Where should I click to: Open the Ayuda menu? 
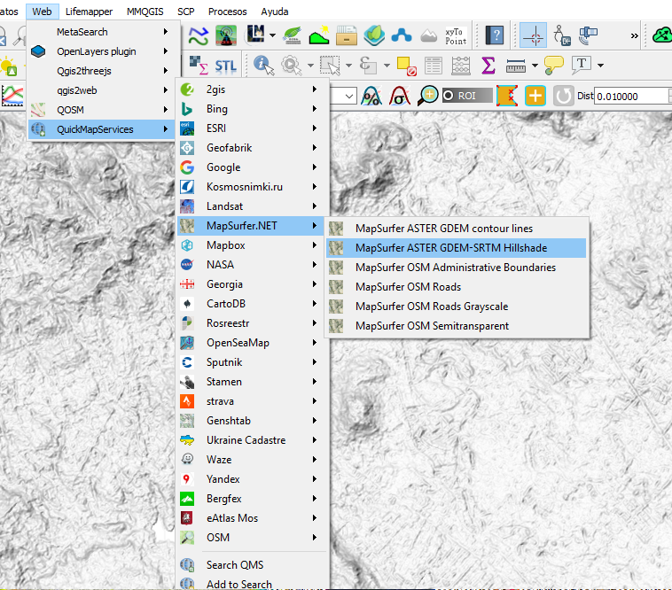tap(274, 12)
